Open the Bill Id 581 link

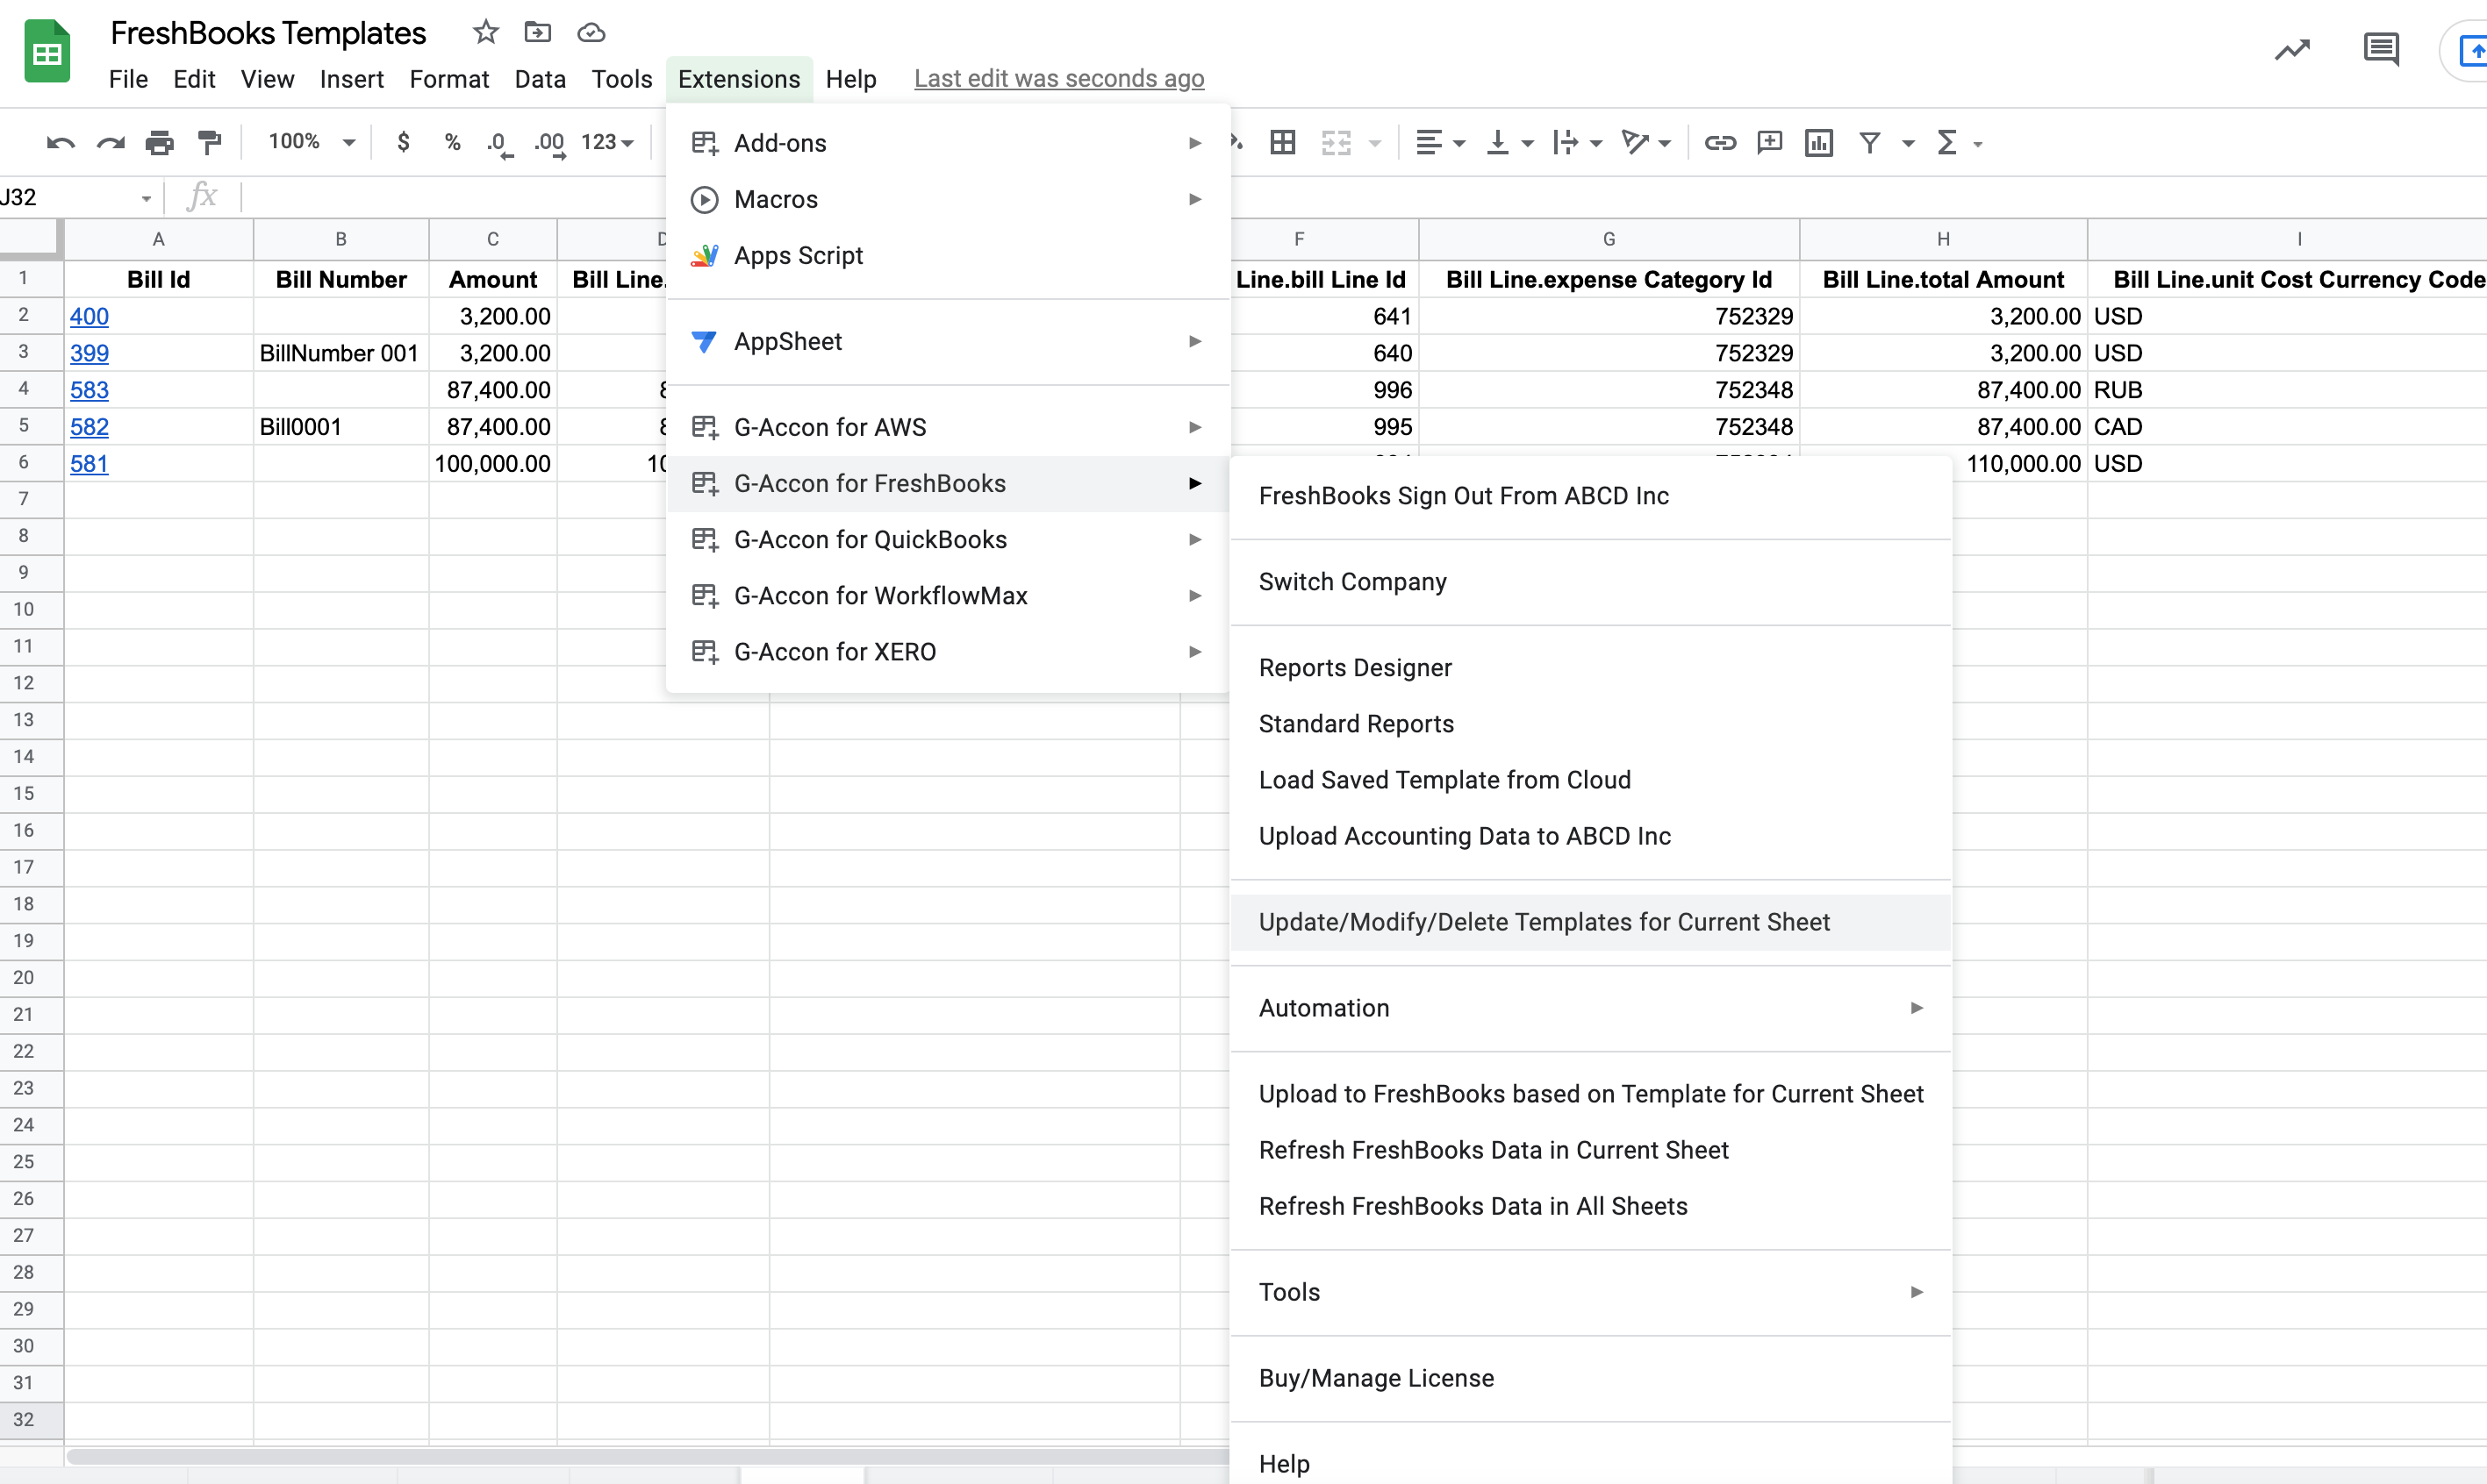[x=89, y=464]
